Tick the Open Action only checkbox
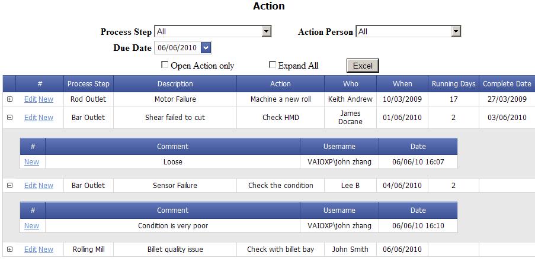This screenshot has height=259, width=535. (165, 64)
